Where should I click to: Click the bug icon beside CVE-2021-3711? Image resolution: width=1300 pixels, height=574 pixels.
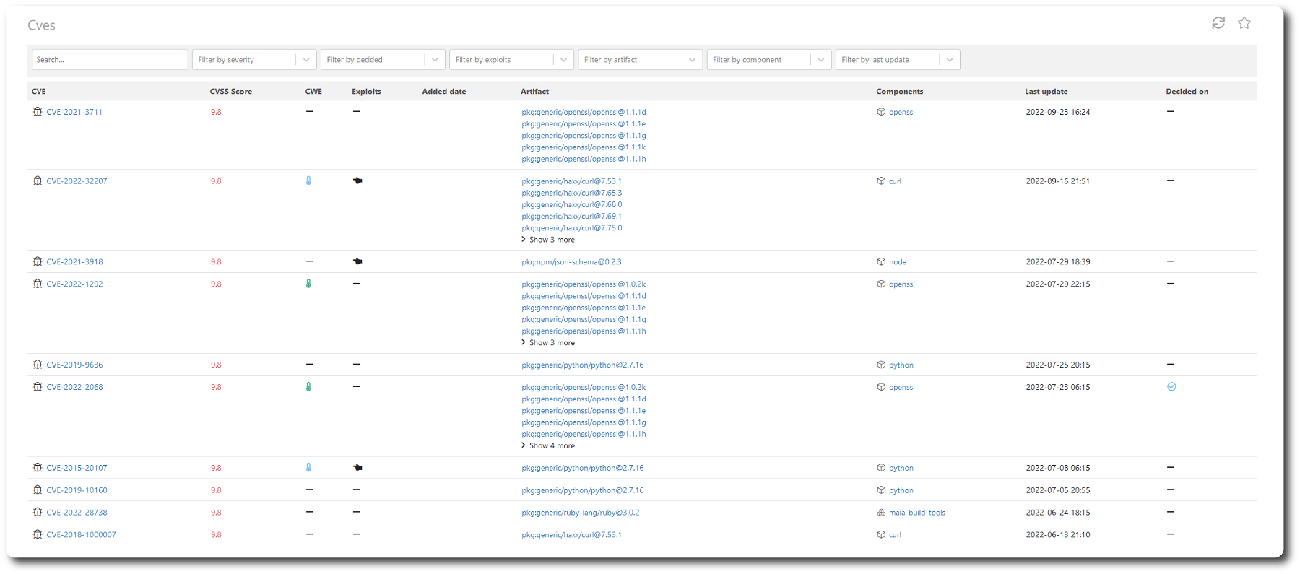38,112
